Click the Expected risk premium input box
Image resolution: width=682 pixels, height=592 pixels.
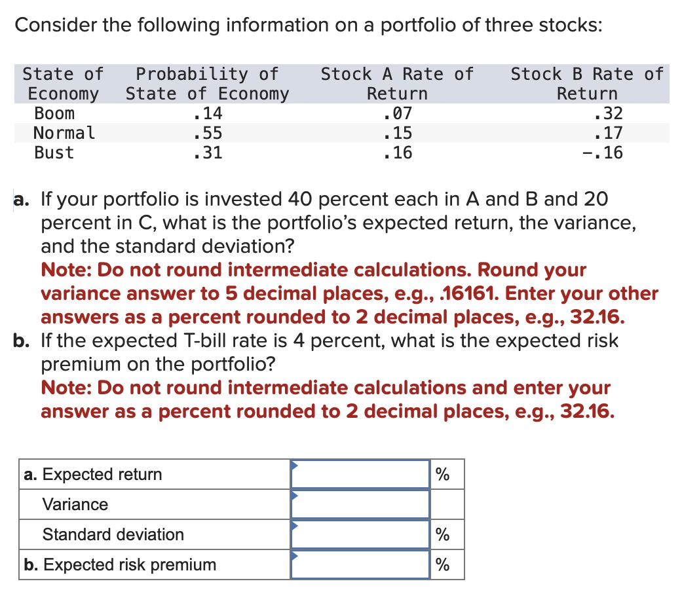coord(360,564)
